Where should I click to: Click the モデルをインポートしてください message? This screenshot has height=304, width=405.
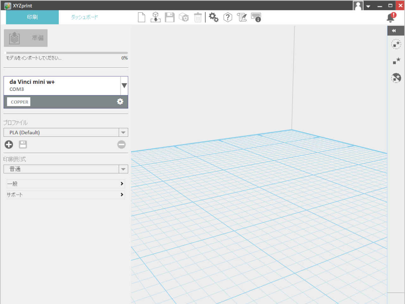(x=34, y=58)
